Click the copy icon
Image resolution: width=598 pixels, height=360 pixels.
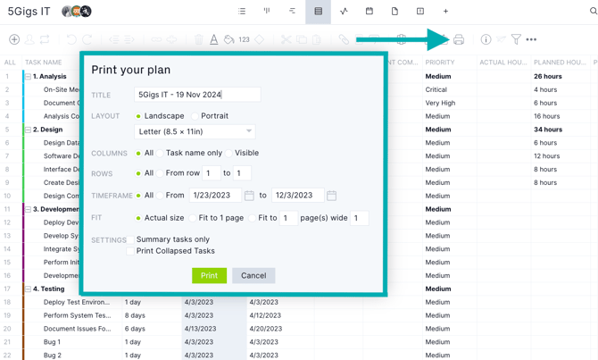(302, 39)
